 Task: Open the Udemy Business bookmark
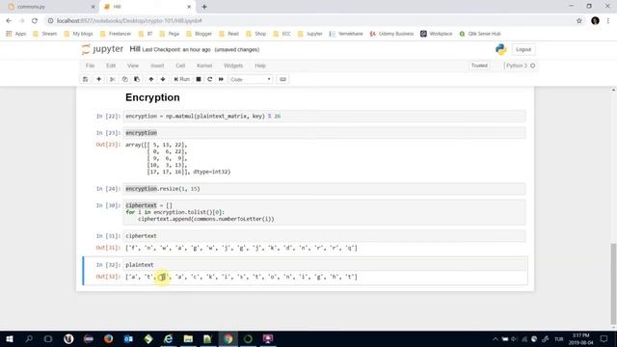pyautogui.click(x=391, y=34)
